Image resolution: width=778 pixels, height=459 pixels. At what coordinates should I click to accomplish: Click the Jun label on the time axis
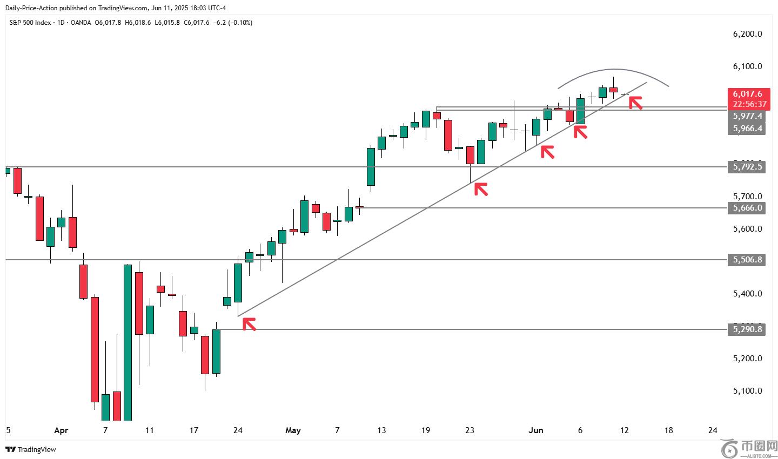pos(535,430)
